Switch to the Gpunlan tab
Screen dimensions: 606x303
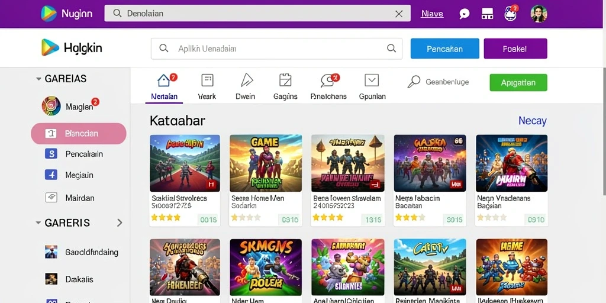point(372,87)
